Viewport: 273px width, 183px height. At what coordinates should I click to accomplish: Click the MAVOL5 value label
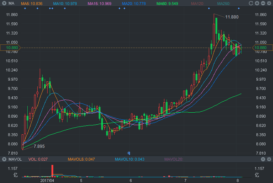81,159
